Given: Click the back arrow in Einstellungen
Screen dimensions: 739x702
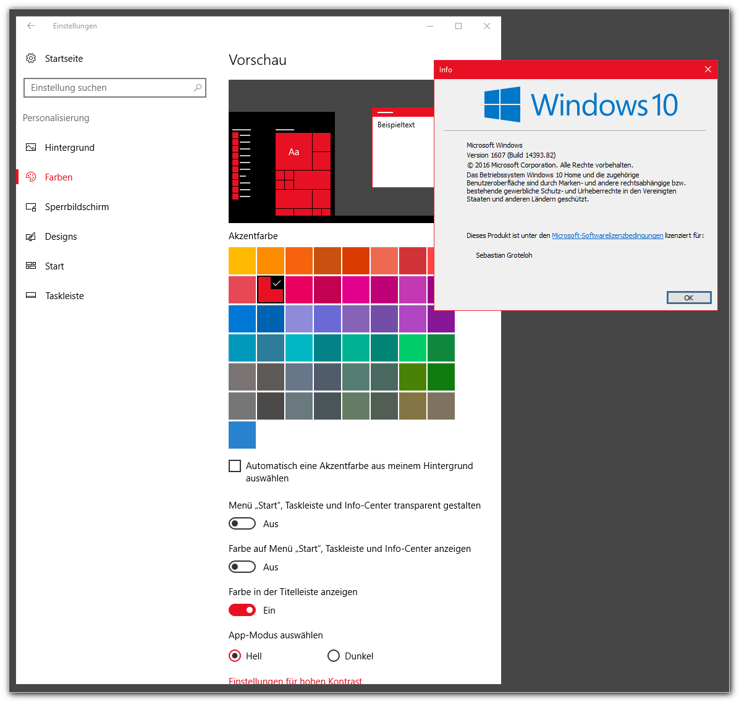Looking at the screenshot, I should 31,26.
